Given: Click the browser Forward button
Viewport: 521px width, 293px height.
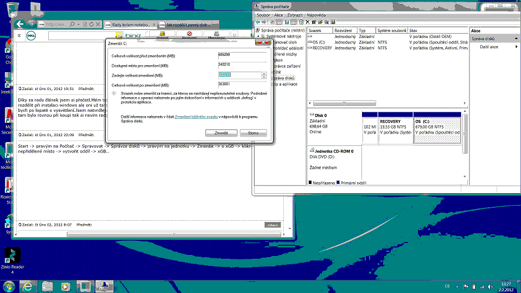Looking at the screenshot, I should click(x=31, y=24).
